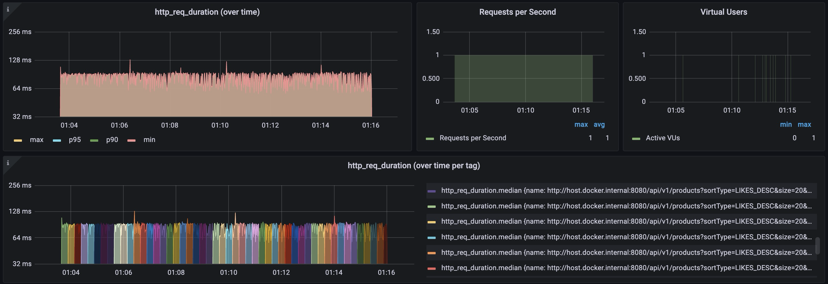
Task: Click info icon on the per tag panel
Action: point(8,163)
